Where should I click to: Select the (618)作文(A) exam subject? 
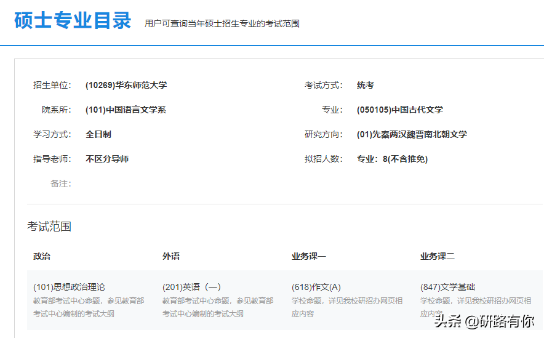[x=316, y=287]
